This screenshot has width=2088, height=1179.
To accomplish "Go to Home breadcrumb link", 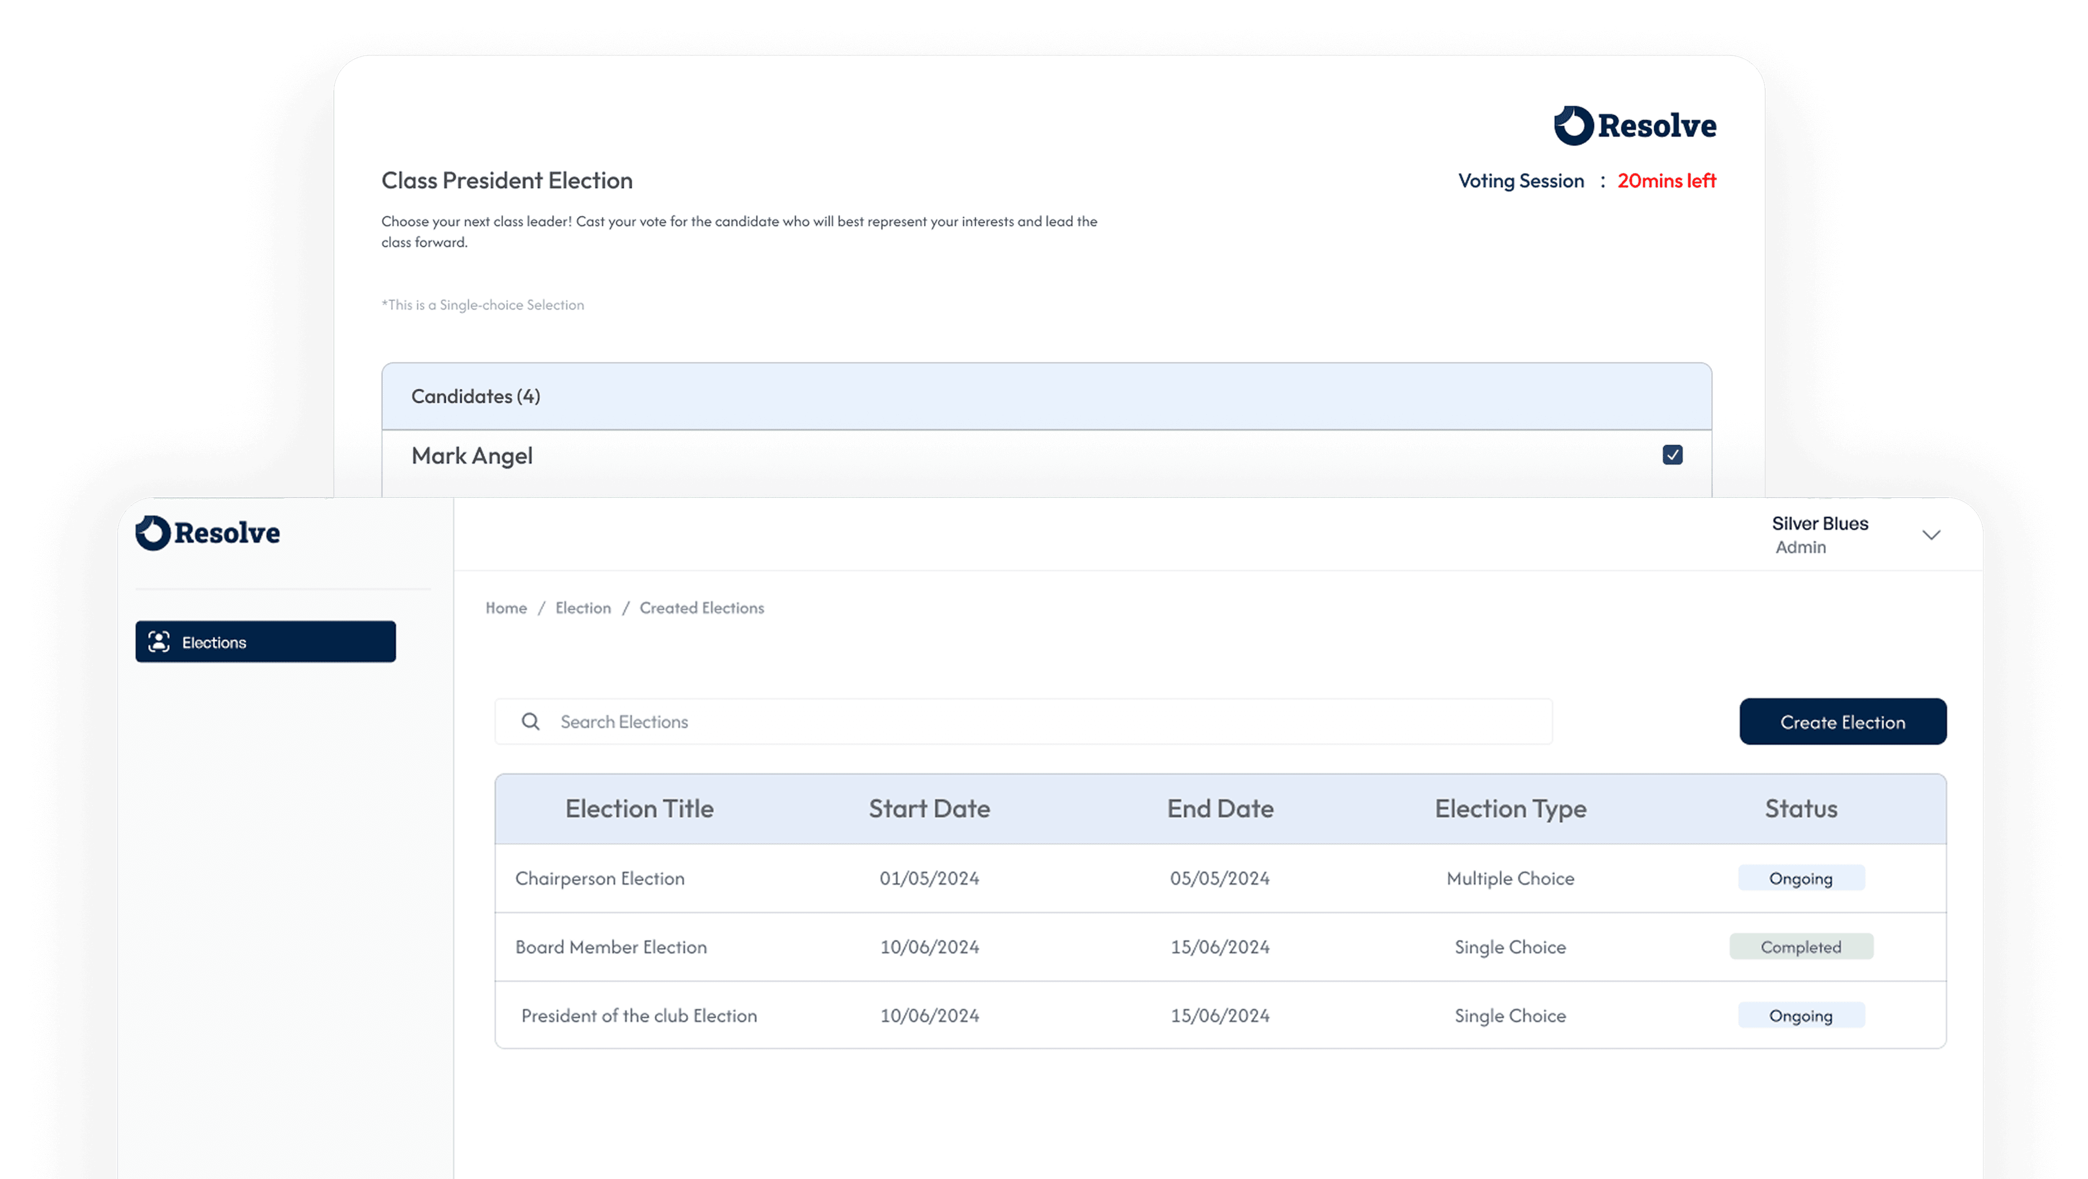I will (x=506, y=608).
